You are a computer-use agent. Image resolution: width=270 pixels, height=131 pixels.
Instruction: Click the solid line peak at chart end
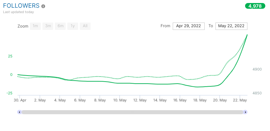point(247,35)
